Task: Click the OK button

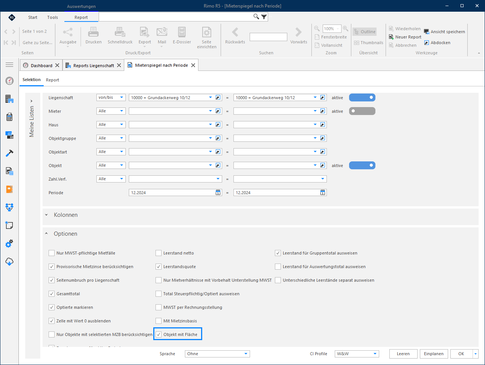Action: pos(461,354)
